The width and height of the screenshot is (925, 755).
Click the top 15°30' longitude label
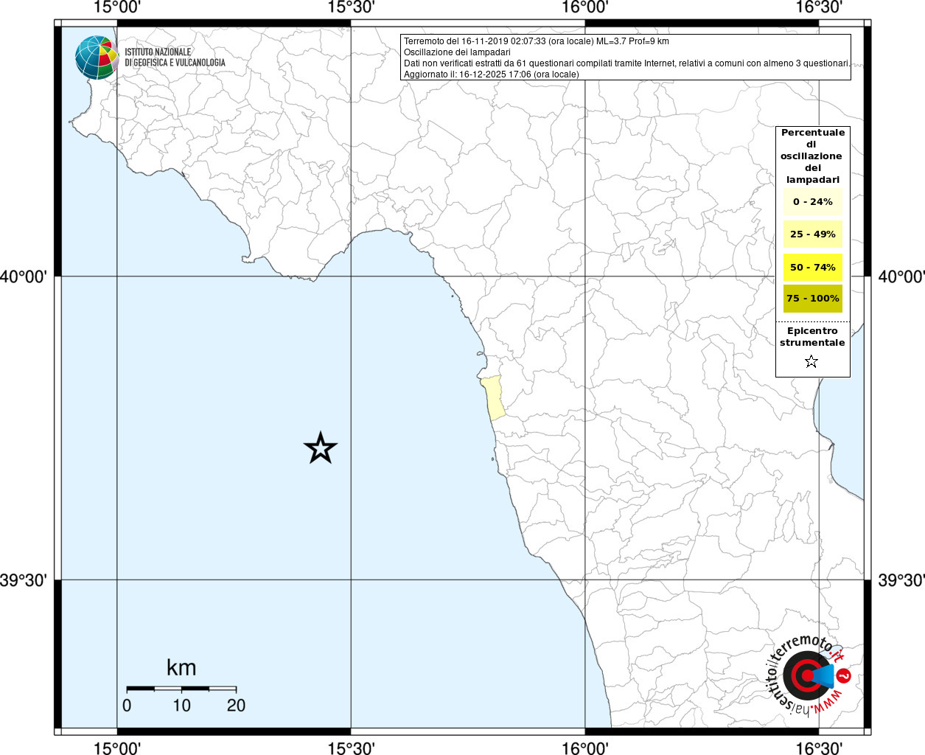(x=351, y=7)
